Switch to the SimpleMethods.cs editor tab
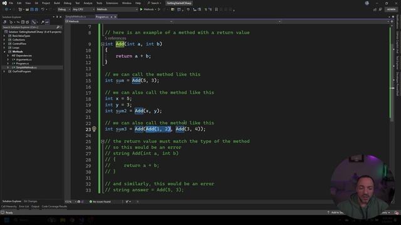This screenshot has height=225, width=401. coord(76,17)
